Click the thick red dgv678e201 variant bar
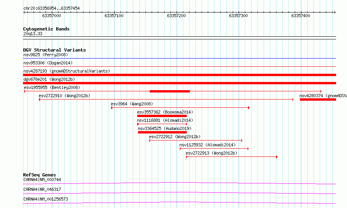 179,83
